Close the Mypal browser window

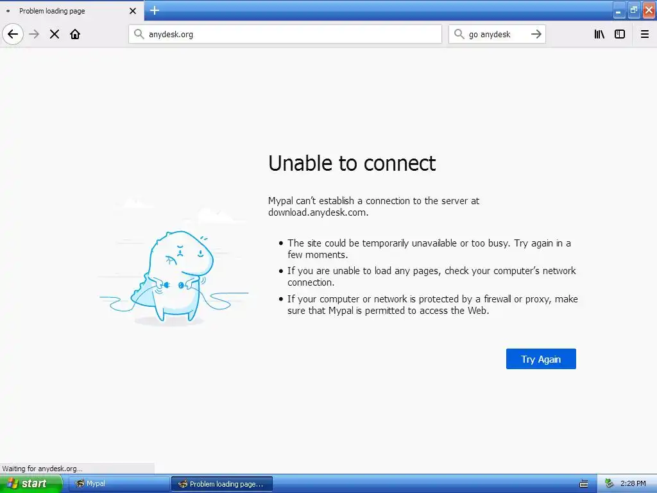(649, 10)
